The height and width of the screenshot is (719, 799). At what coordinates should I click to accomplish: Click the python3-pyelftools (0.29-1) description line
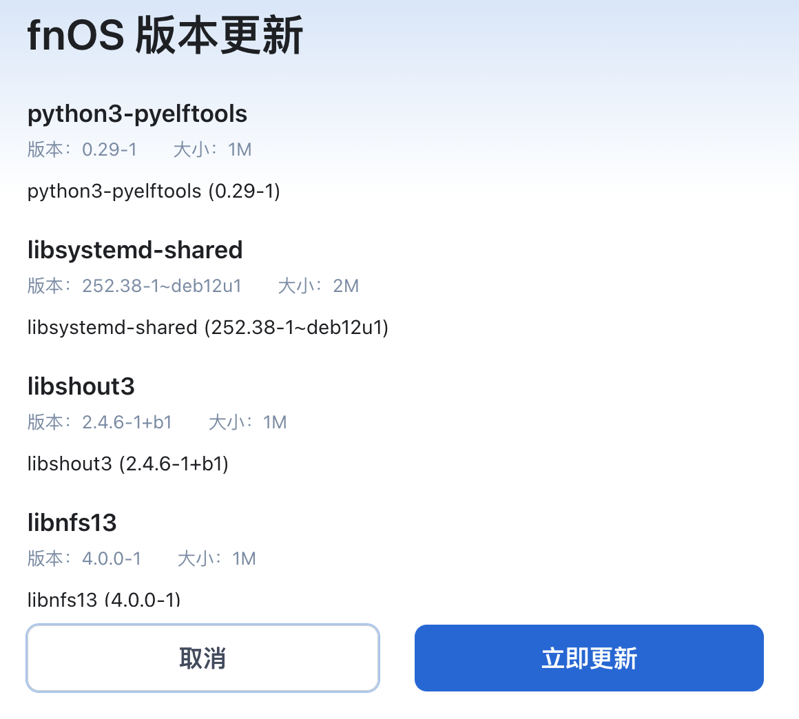(x=154, y=191)
